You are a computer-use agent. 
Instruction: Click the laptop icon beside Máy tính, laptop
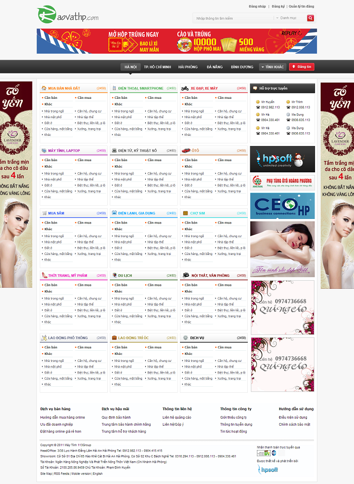(45, 151)
